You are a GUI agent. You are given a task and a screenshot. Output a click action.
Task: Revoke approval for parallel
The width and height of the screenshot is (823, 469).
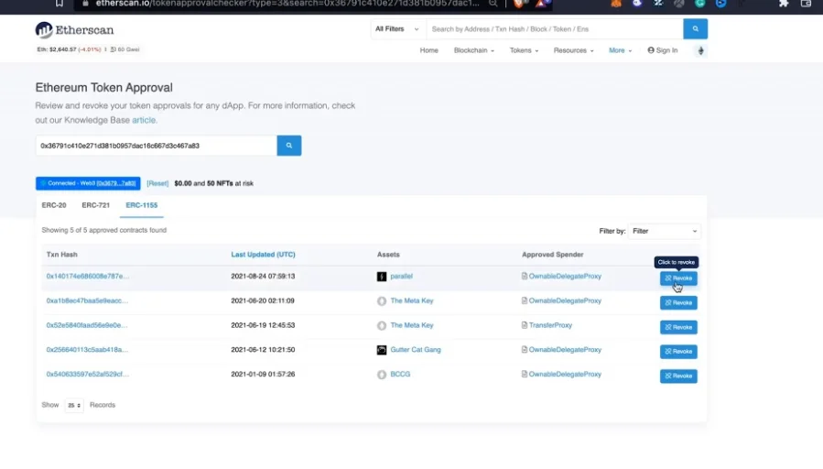(678, 278)
